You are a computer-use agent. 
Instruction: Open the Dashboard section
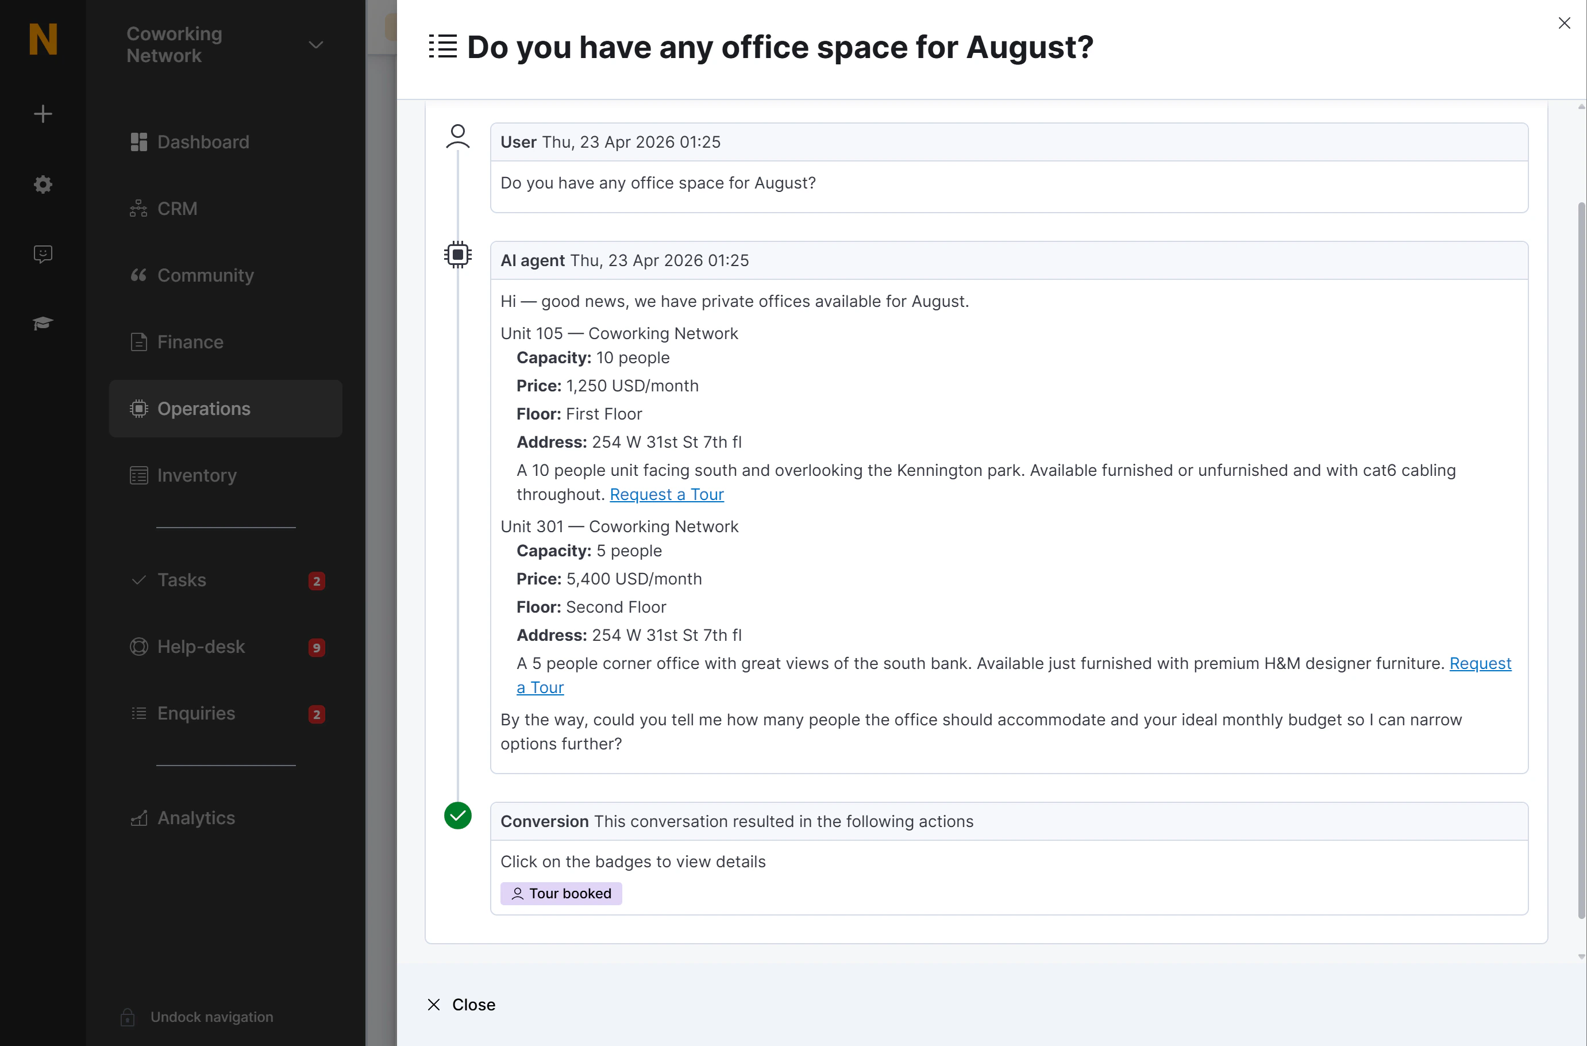point(201,141)
